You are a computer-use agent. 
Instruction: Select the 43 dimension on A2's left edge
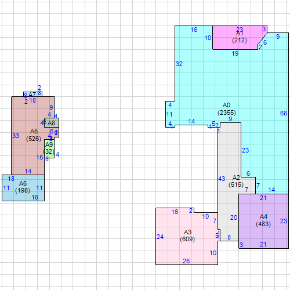click(x=222, y=179)
